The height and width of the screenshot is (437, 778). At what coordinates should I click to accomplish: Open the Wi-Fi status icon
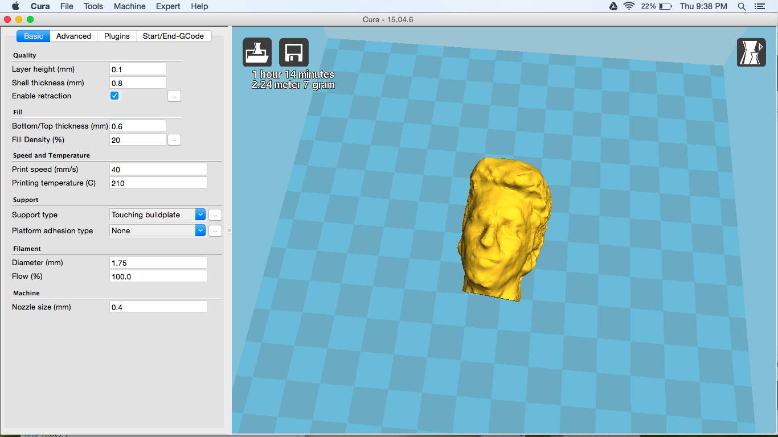tap(629, 6)
